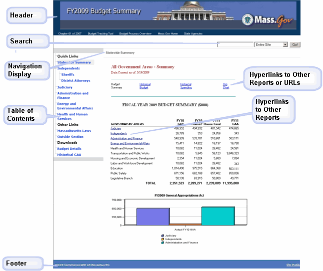Click Education table row label

(116, 168)
